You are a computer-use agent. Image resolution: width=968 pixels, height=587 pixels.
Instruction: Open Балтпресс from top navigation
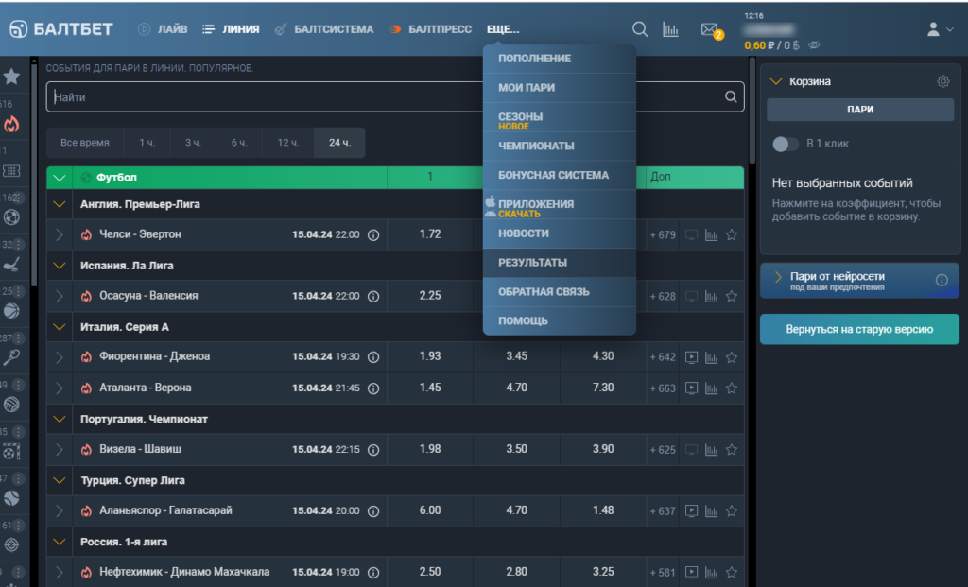[430, 29]
